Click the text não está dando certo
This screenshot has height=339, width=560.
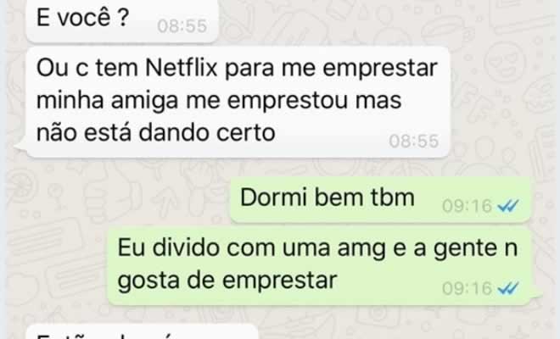tap(156, 133)
